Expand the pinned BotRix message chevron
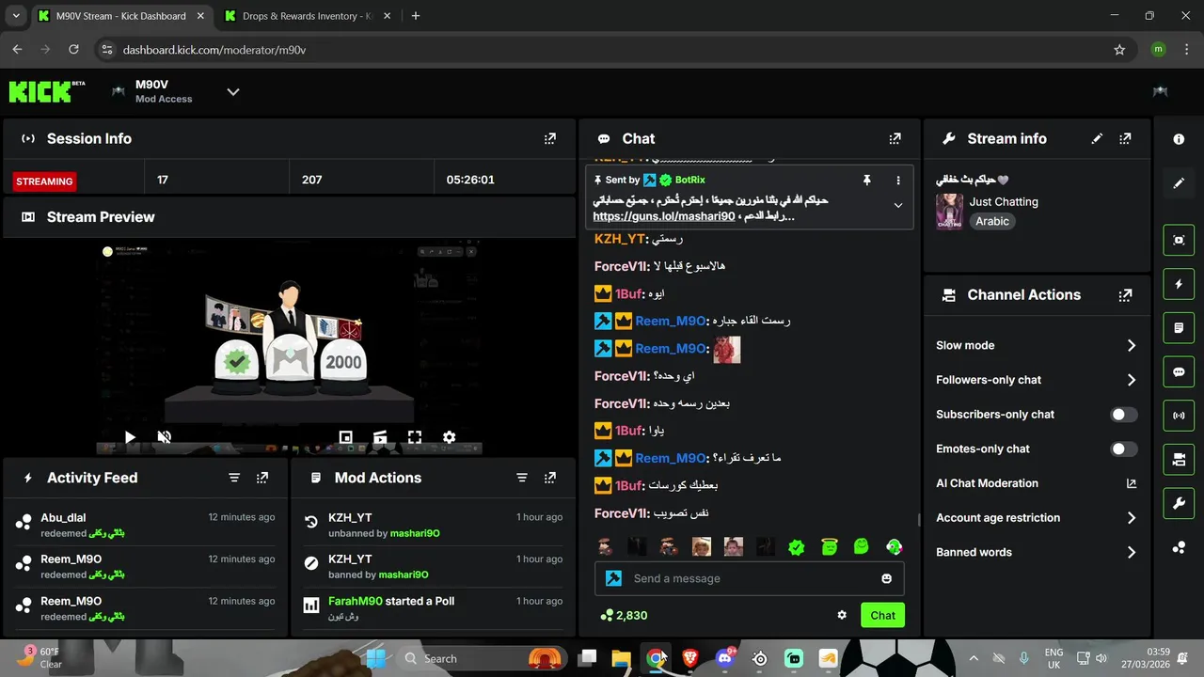Viewport: 1204px width, 677px height. [898, 205]
